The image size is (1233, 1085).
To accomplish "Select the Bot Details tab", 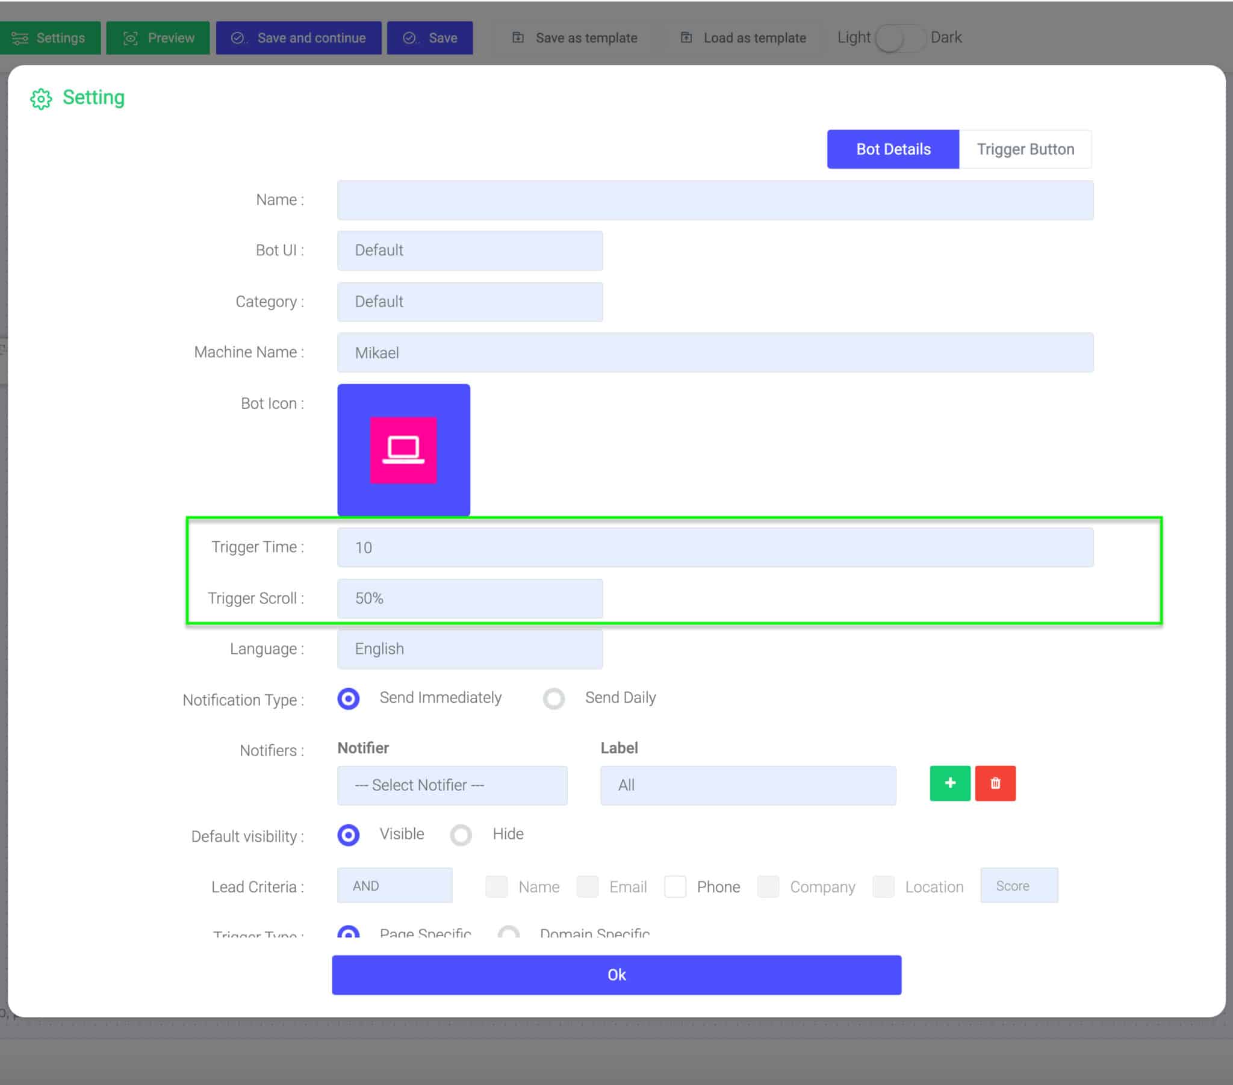I will point(892,149).
